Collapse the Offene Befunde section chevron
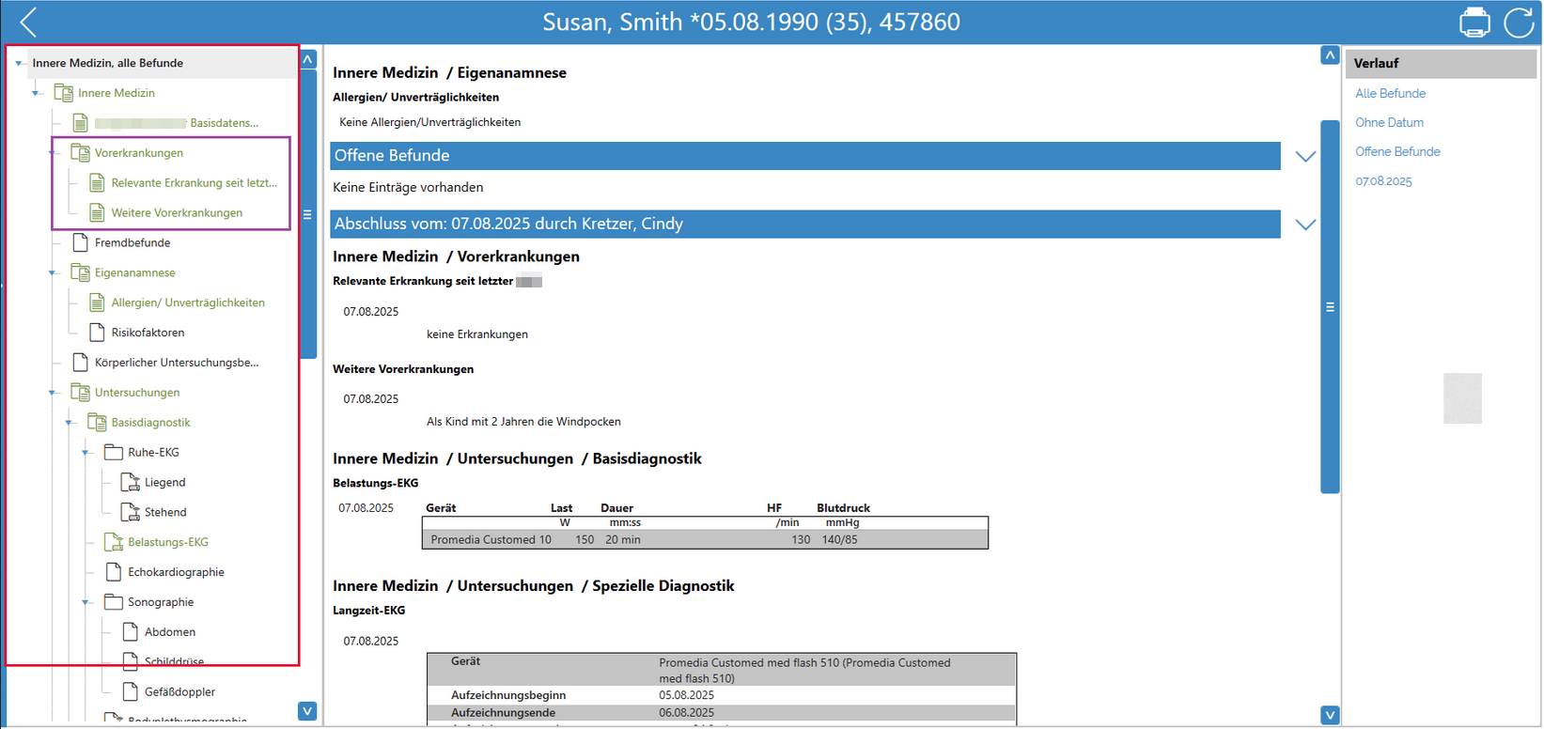 click(1305, 156)
